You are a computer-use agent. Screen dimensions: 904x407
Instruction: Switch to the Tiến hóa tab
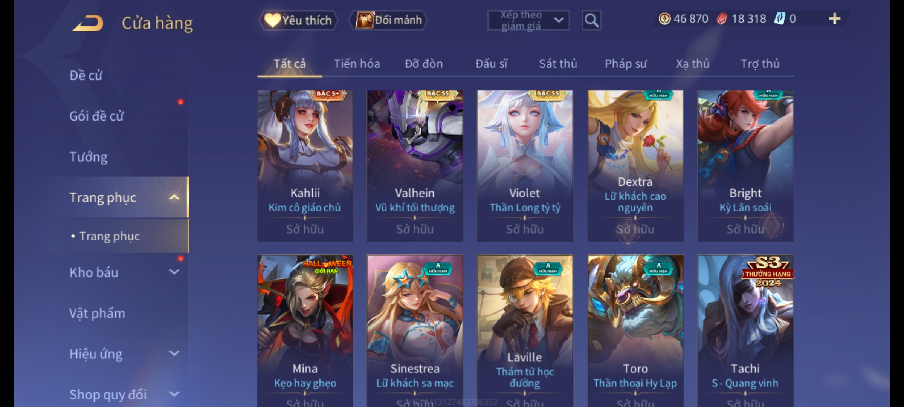[357, 64]
